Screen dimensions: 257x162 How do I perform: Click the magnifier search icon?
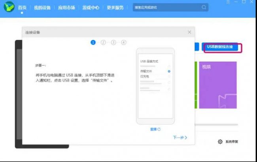(x=204, y=7)
